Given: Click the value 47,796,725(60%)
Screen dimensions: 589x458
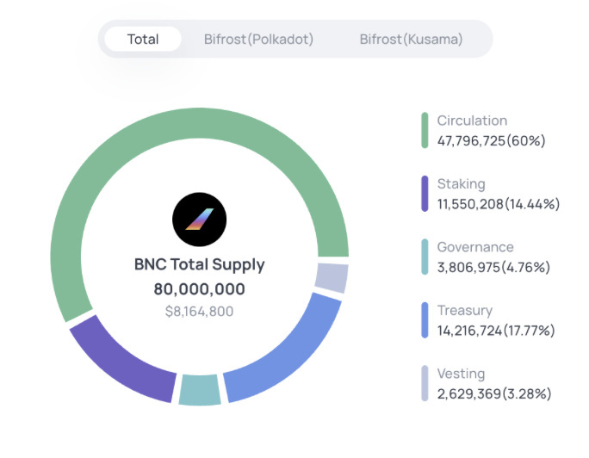Looking at the screenshot, I should coord(491,141).
